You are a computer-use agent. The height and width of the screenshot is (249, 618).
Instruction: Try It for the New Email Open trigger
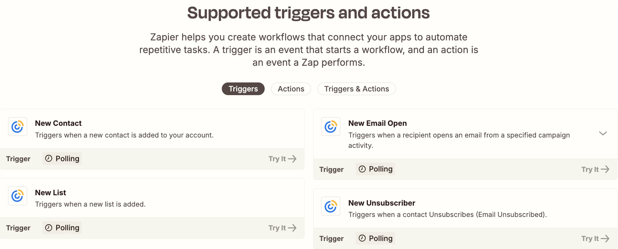pyautogui.click(x=596, y=170)
